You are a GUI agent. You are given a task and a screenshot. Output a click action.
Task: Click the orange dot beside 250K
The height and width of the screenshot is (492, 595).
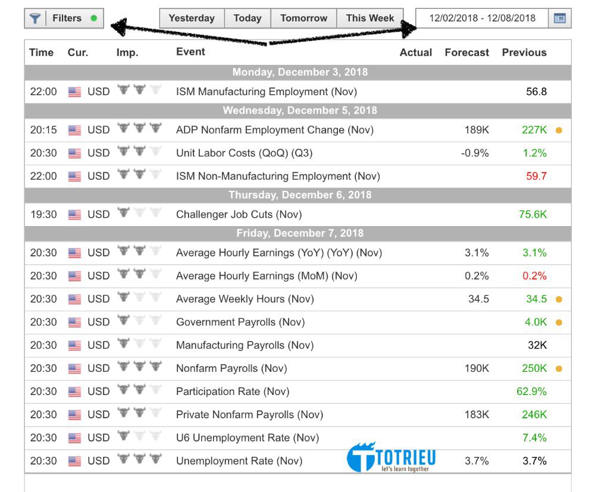[558, 368]
